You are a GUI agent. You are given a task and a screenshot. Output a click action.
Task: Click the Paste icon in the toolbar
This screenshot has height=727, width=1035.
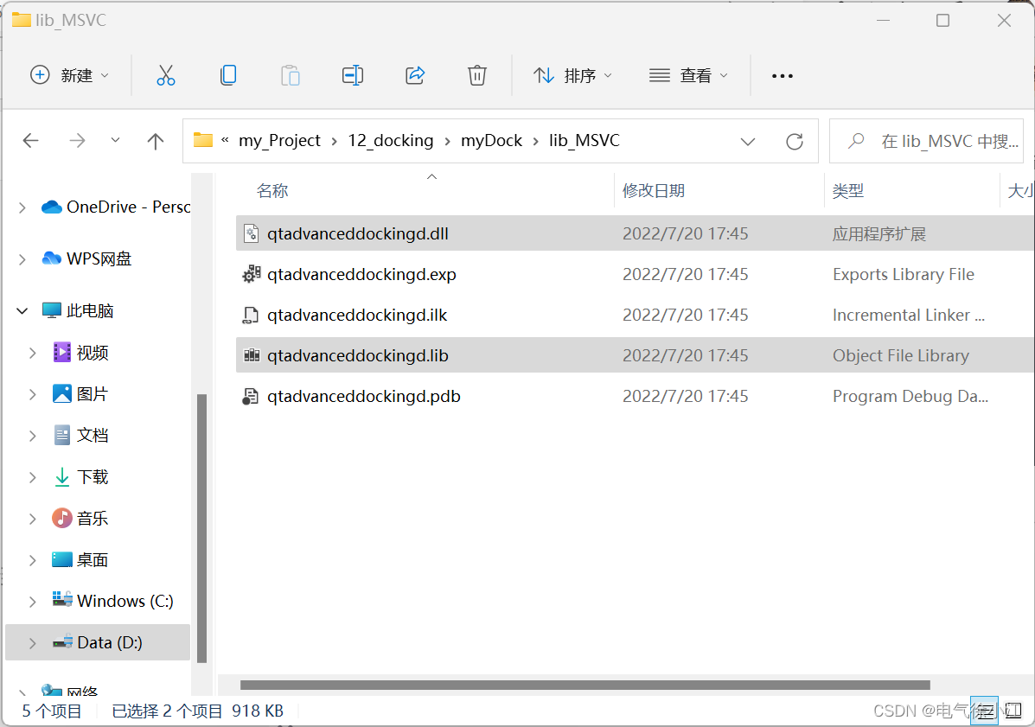click(290, 75)
